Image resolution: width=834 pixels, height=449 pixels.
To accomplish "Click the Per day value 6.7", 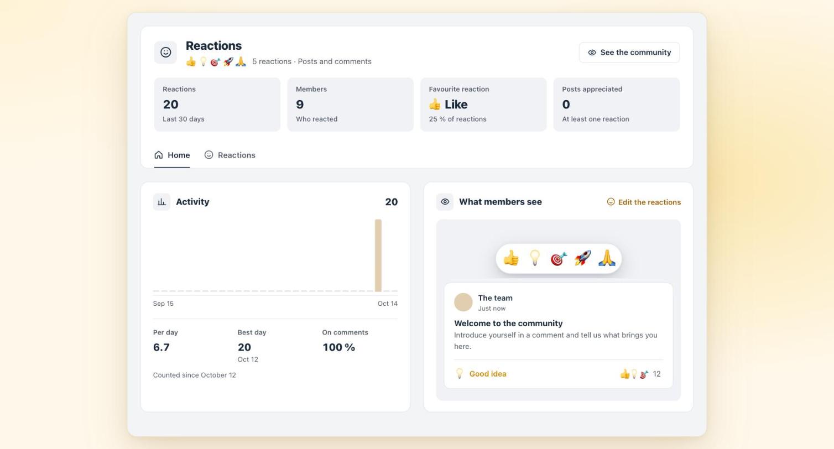I will point(161,348).
